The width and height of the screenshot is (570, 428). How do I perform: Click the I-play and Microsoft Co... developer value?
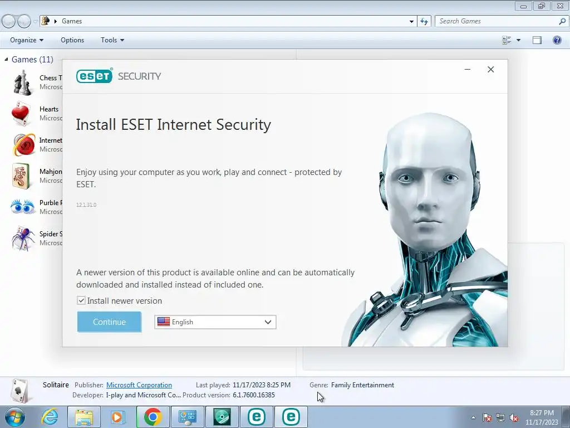click(143, 395)
